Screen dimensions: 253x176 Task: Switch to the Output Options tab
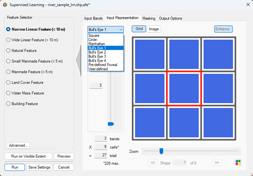(x=171, y=18)
